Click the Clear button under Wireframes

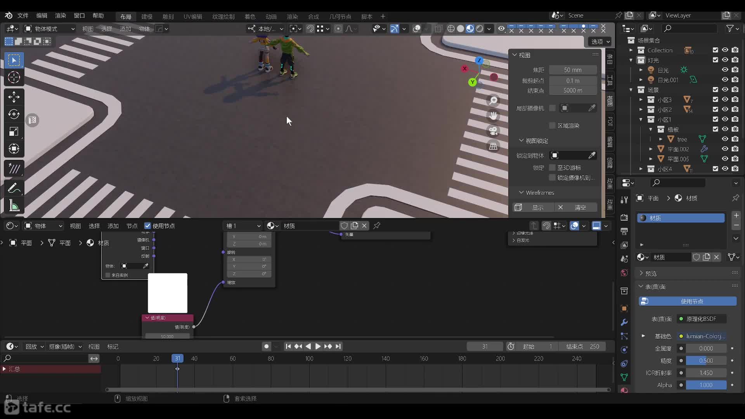575,208
